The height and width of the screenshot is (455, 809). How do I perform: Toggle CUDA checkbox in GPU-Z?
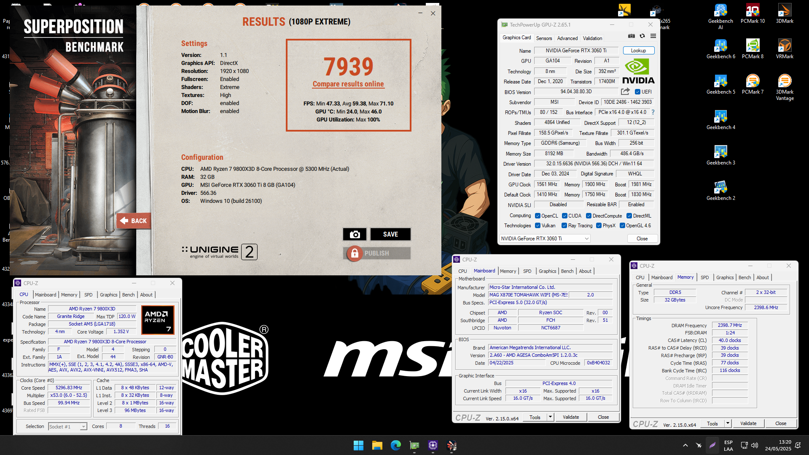pyautogui.click(x=564, y=216)
